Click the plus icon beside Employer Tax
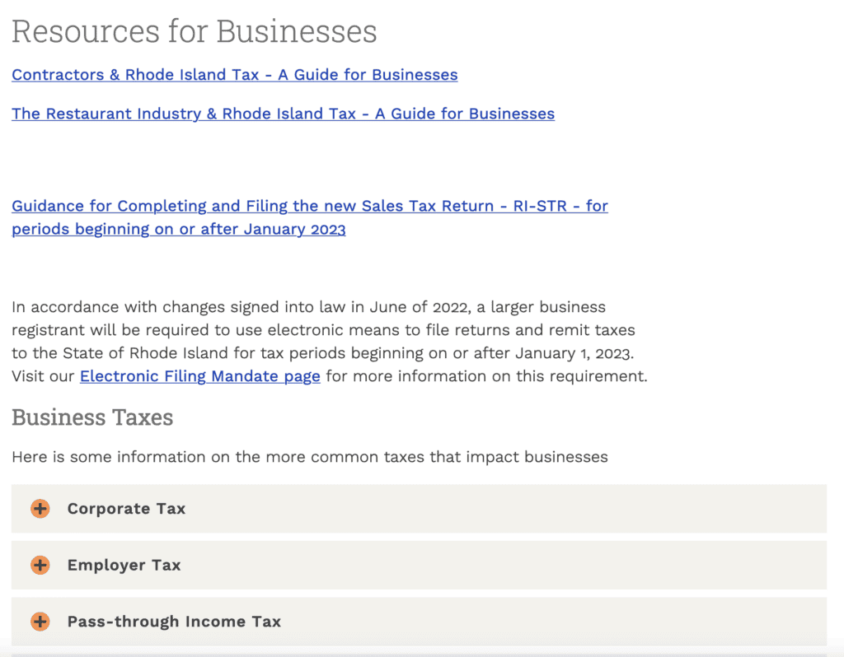The image size is (844, 657). pyautogui.click(x=39, y=565)
